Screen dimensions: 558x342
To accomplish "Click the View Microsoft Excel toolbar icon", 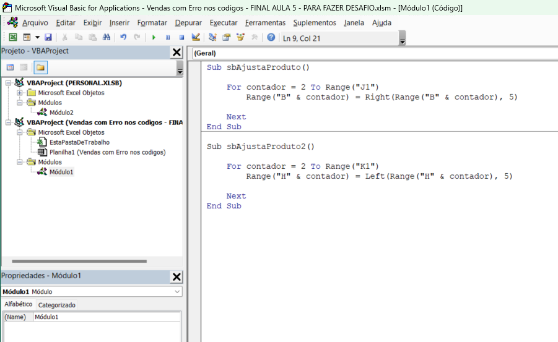I will coord(12,38).
